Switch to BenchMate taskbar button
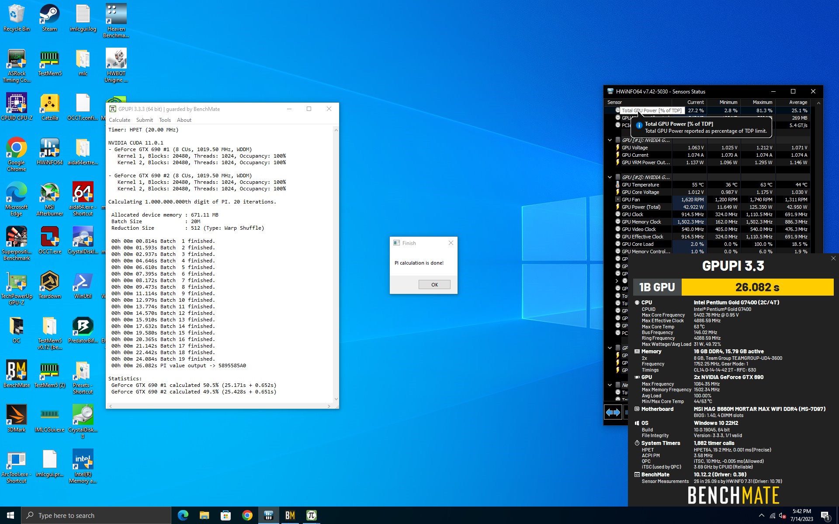The height and width of the screenshot is (524, 839). click(x=290, y=515)
